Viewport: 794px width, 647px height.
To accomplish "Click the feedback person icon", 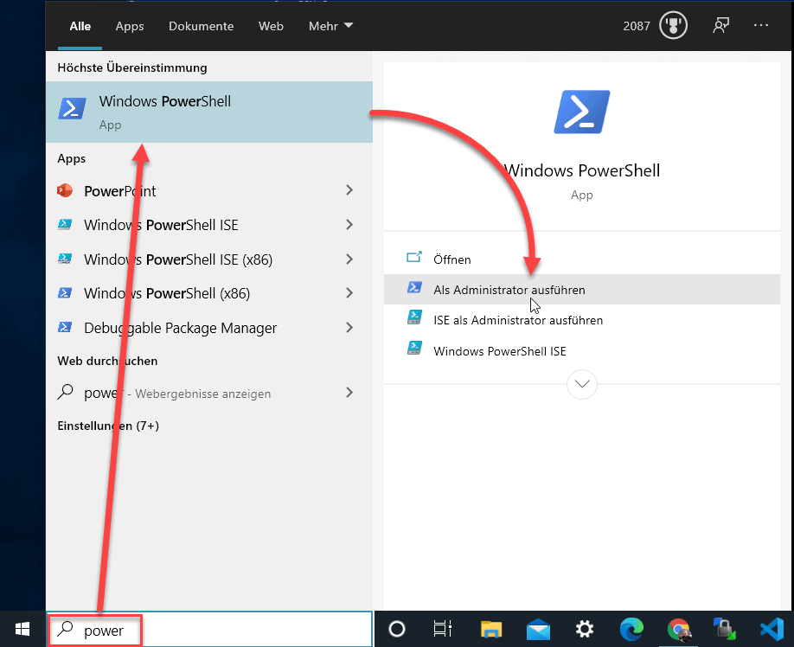I will tap(721, 25).
